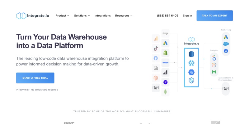Viewport: 249px width, 124px height.
Task: Click the Salesforce cloud icon
Action: (226, 44)
